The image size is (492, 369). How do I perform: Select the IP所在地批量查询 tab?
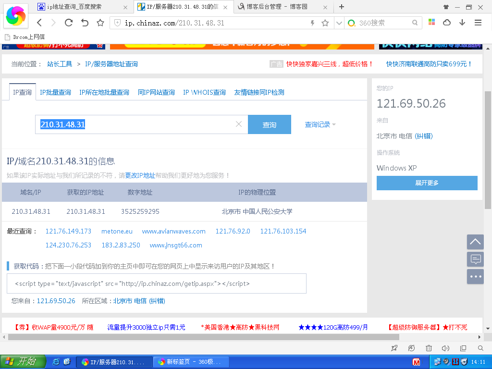click(x=104, y=92)
